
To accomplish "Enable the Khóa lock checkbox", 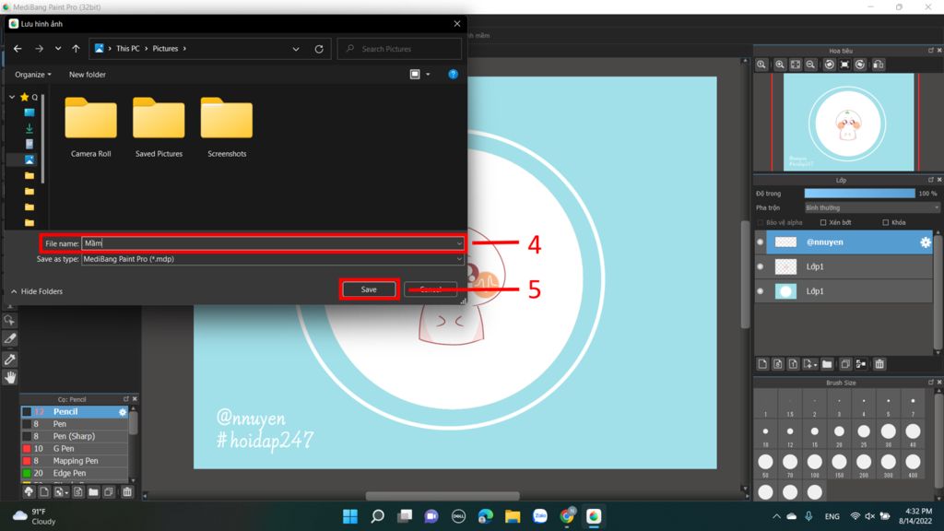I will tap(886, 223).
